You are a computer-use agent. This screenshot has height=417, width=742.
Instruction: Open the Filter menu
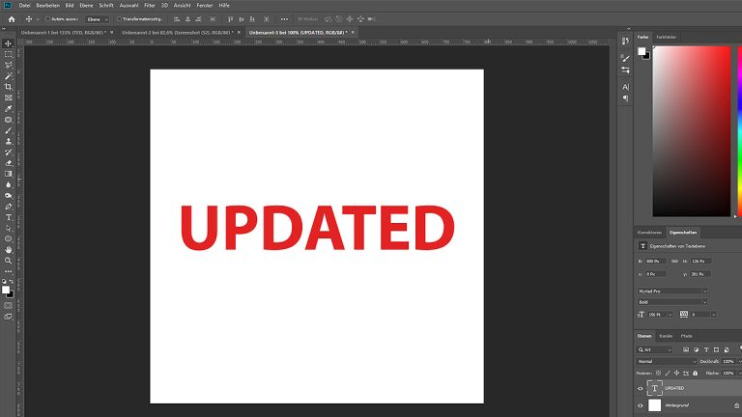pos(150,5)
